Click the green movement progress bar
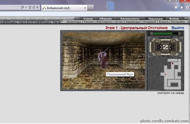 click(x=165, y=33)
